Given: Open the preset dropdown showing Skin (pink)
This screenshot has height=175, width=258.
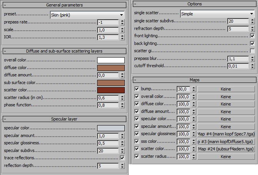Looking at the screenshot, I should click(x=87, y=15).
